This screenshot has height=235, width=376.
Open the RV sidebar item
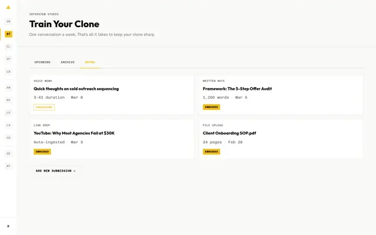coord(8,100)
